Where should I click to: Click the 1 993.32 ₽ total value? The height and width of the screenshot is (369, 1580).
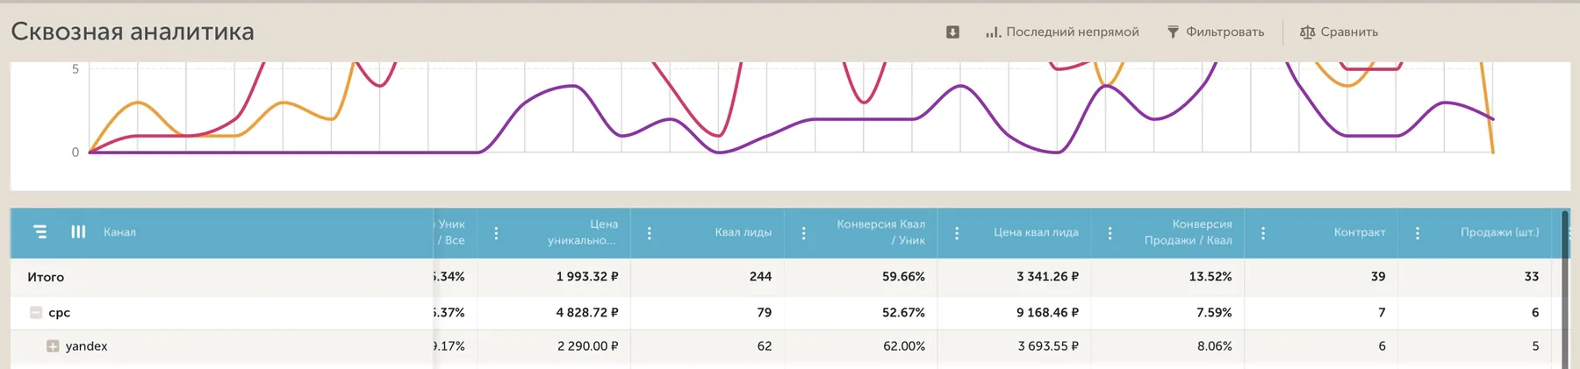[x=587, y=277]
